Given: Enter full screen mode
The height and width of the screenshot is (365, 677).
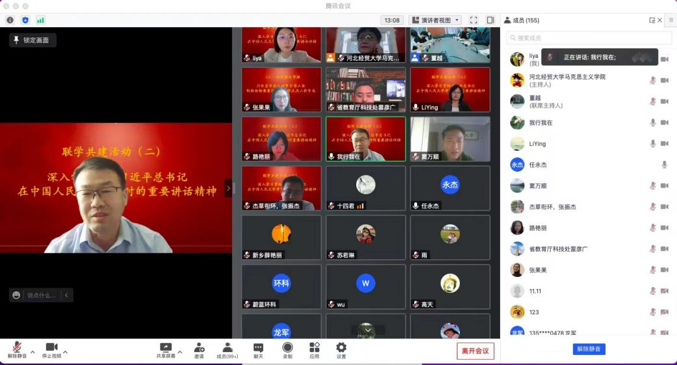Looking at the screenshot, I should point(473,20).
